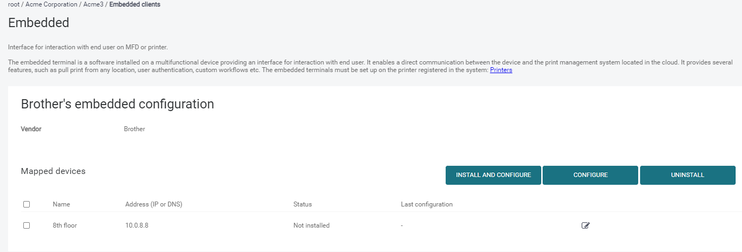742x252 pixels.
Task: Click the INSTALL AND CONFIGURE button
Action: click(493, 175)
